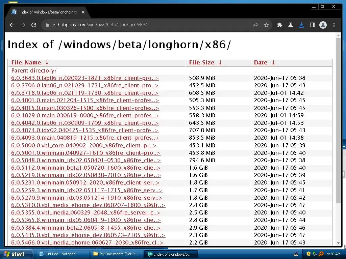This screenshot has width=346, height=259.
Task: Open link 6.0.4029.0.main.030619-0000
Action: click(x=85, y=115)
